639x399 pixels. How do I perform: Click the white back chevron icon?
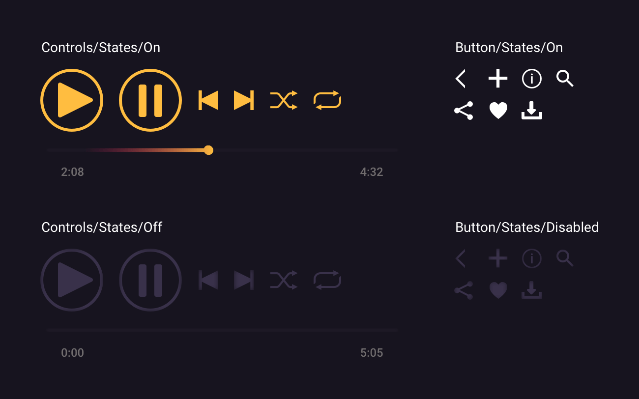461,79
